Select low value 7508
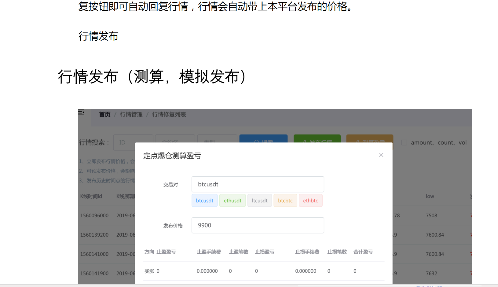The width and height of the screenshot is (498, 287). (431, 215)
